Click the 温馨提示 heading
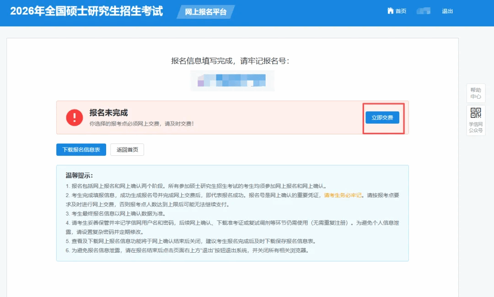The width and height of the screenshot is (494, 297). (x=79, y=175)
